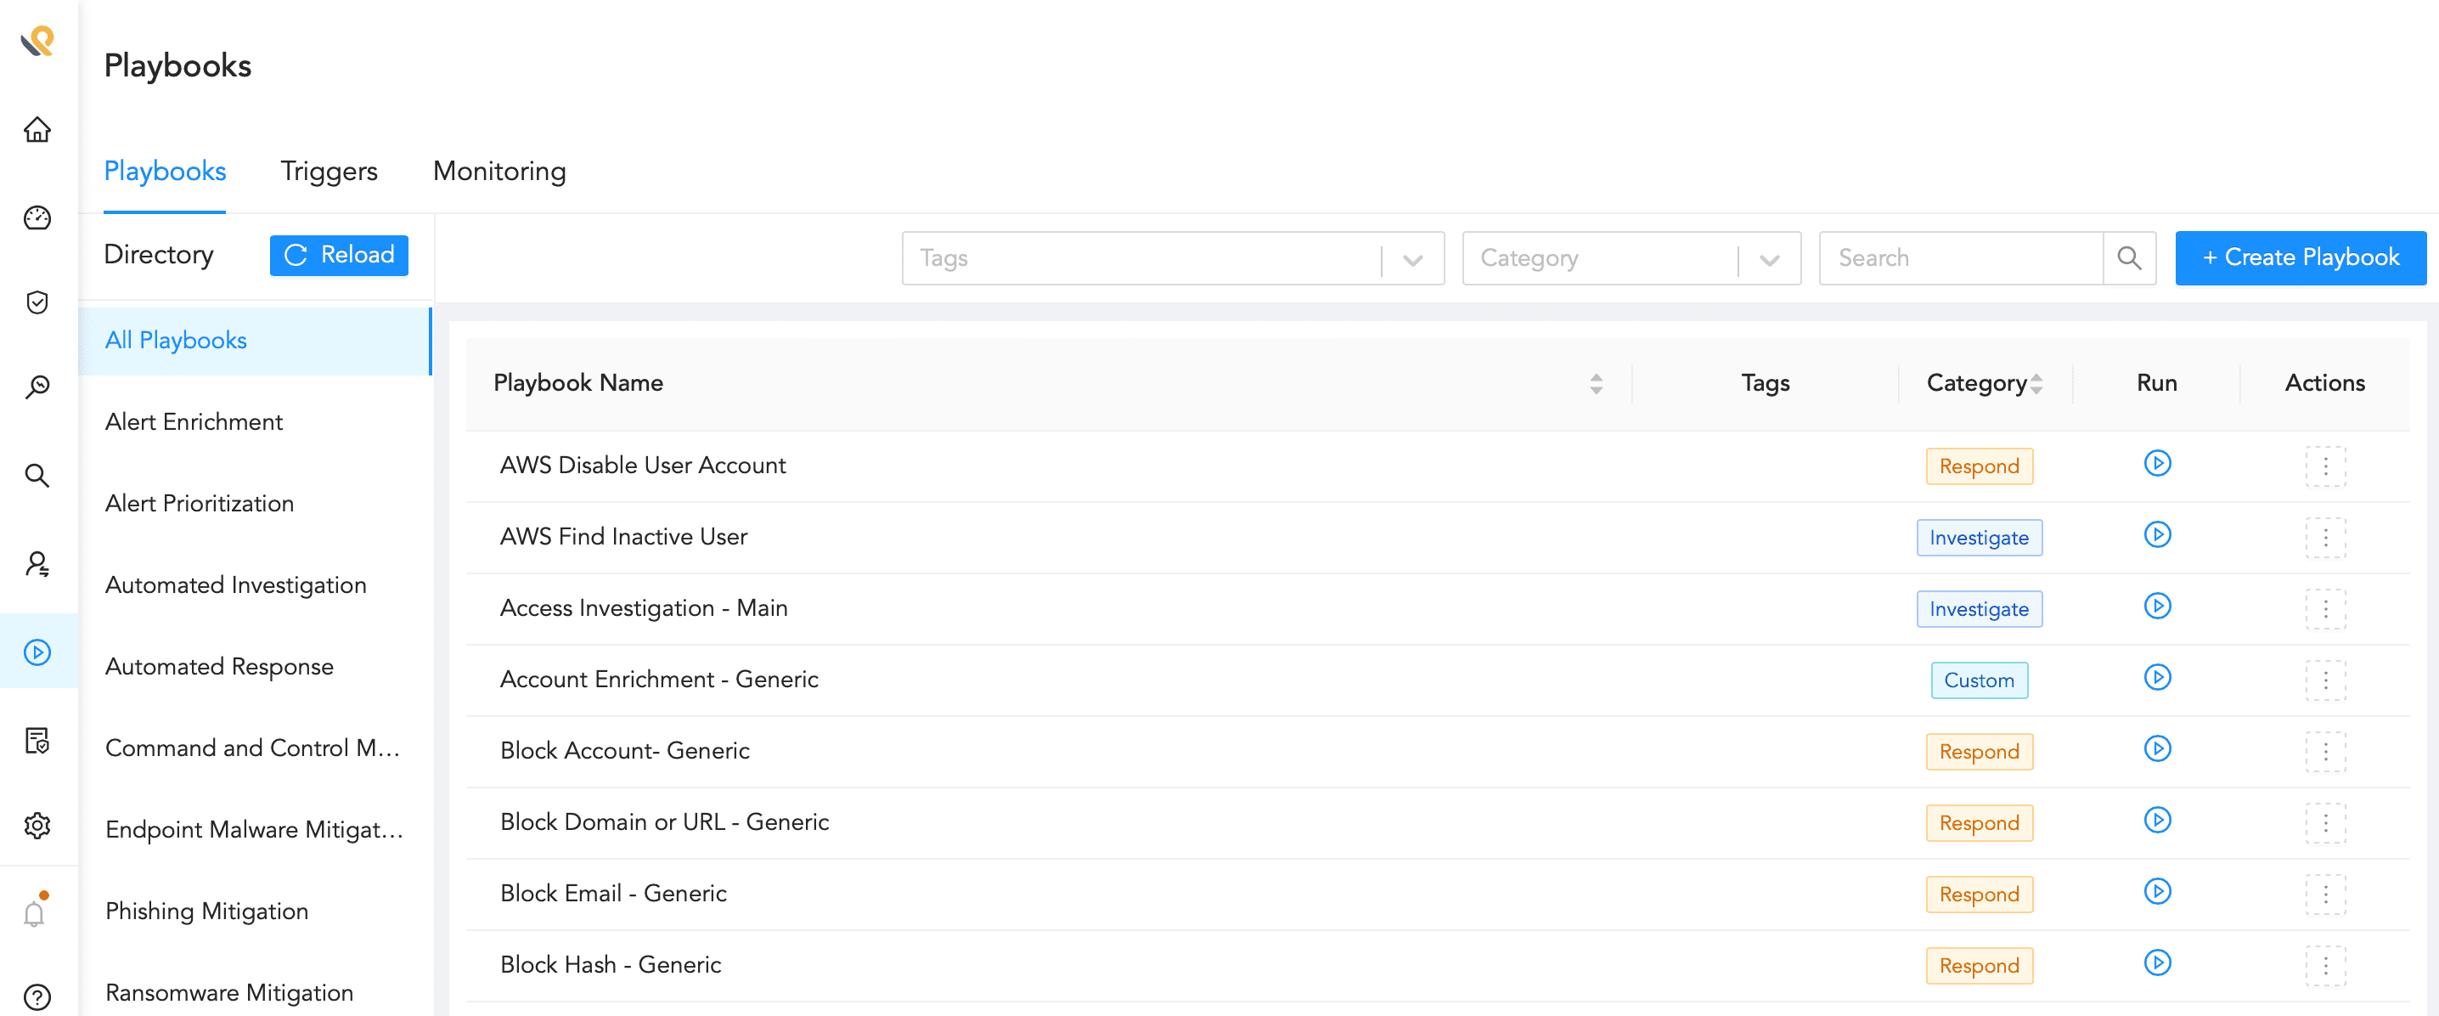
Task: Open the dashboard gauge icon in sidebar
Action: 37,217
